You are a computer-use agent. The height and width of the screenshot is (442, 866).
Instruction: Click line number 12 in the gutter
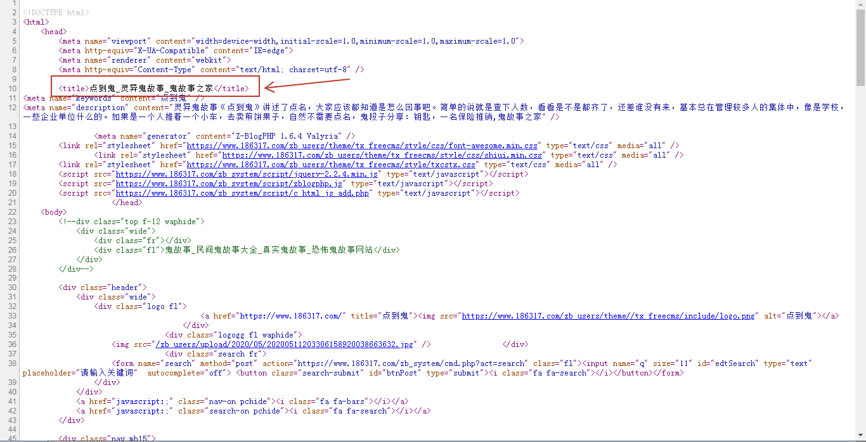click(13, 108)
